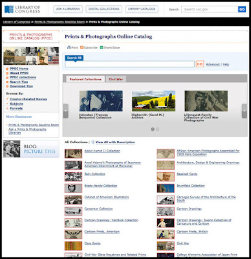This screenshot has width=251, height=259.
Task: Browse by Creator/Related Names
Action: pyautogui.click(x=28, y=99)
